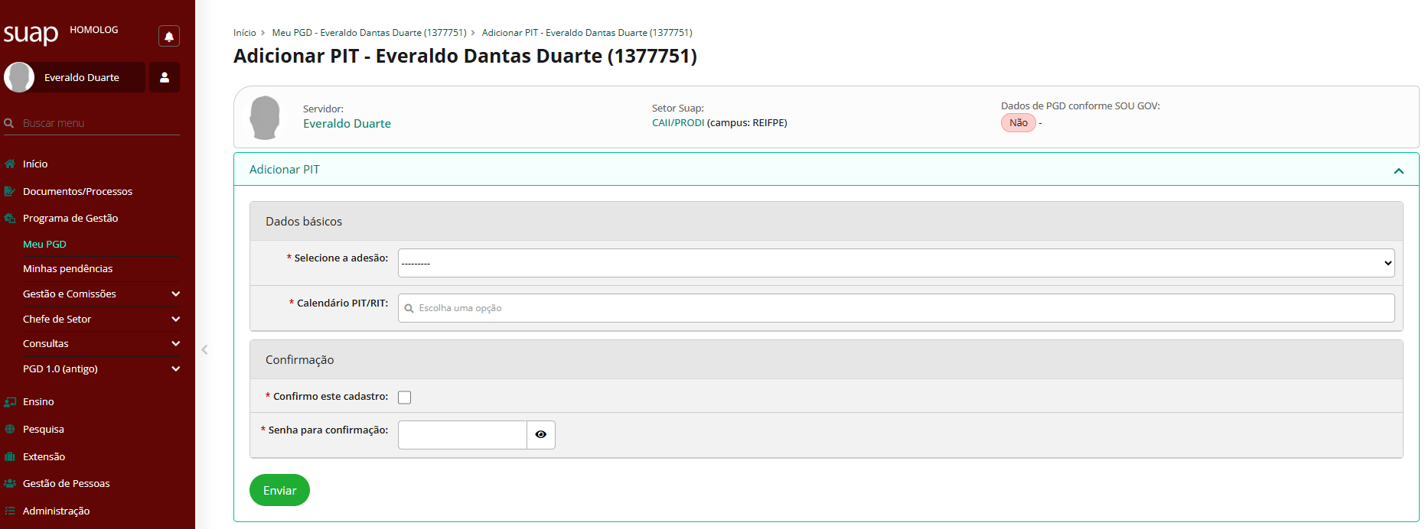Show password with the eye icon
The width and height of the screenshot is (1425, 529).
541,434
